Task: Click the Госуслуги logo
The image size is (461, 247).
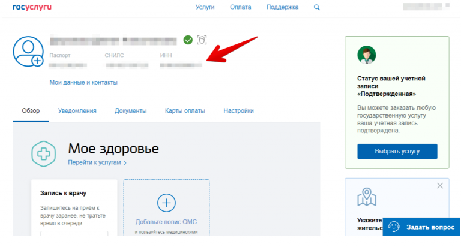Action: click(x=31, y=7)
